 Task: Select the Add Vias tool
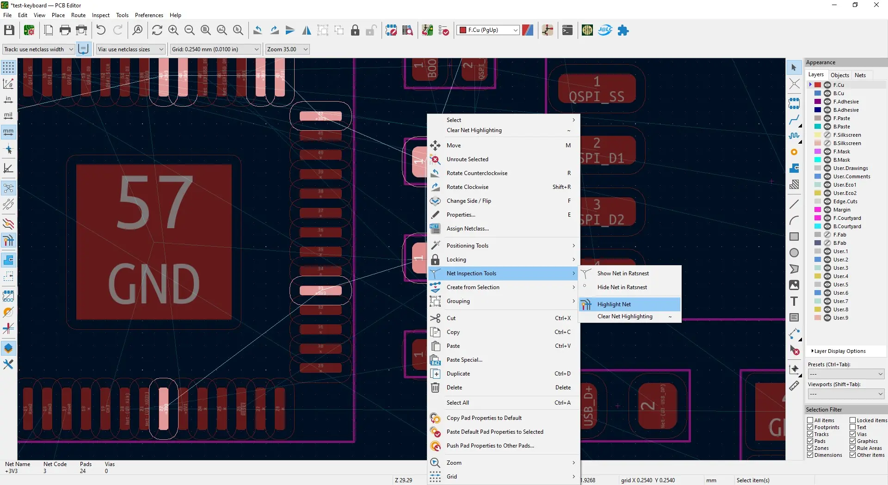794,152
